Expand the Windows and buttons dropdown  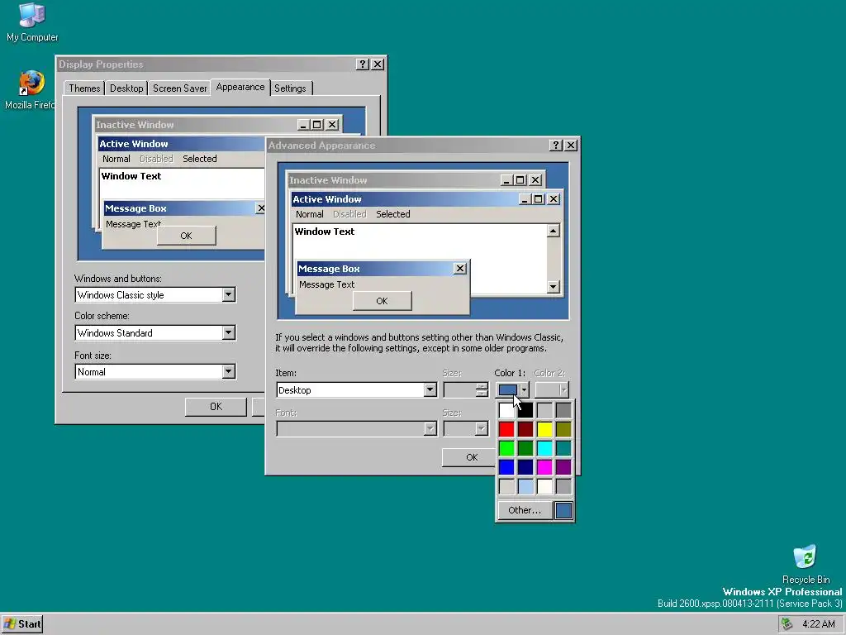pos(228,295)
